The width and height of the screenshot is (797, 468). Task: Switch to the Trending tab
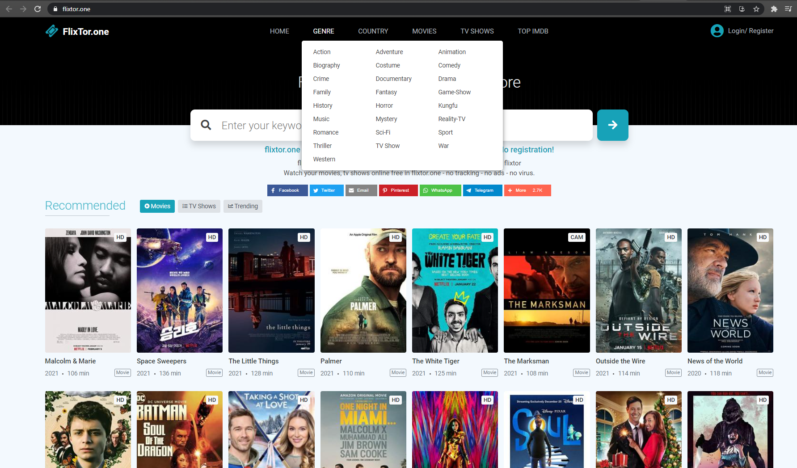point(243,206)
